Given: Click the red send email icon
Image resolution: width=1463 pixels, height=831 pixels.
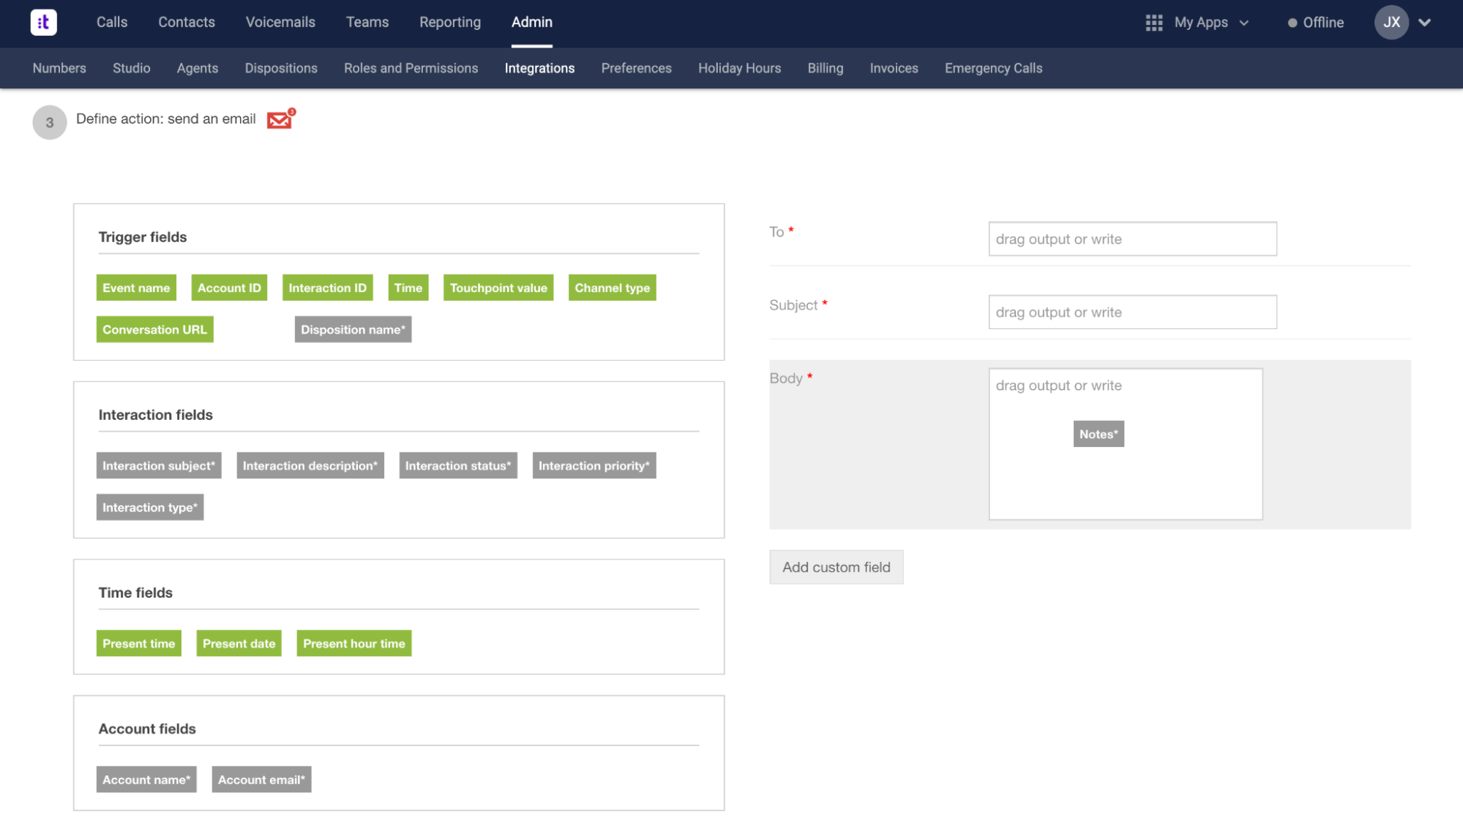Looking at the screenshot, I should pos(280,119).
